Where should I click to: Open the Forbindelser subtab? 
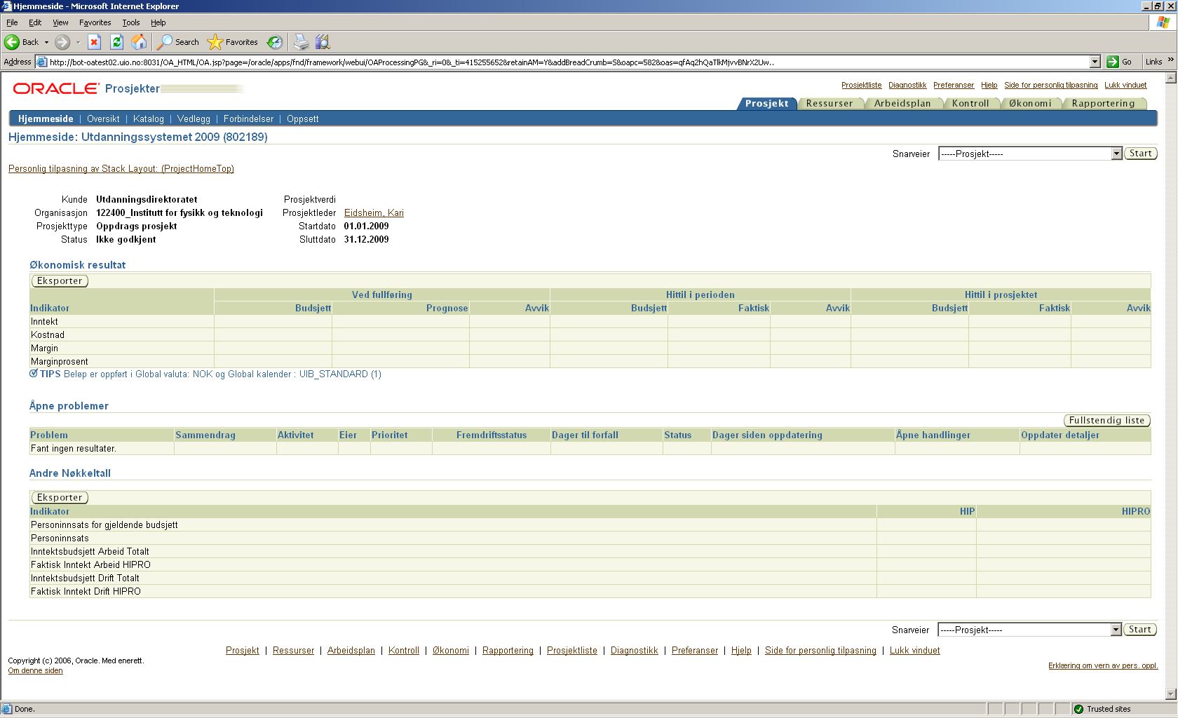[248, 118]
